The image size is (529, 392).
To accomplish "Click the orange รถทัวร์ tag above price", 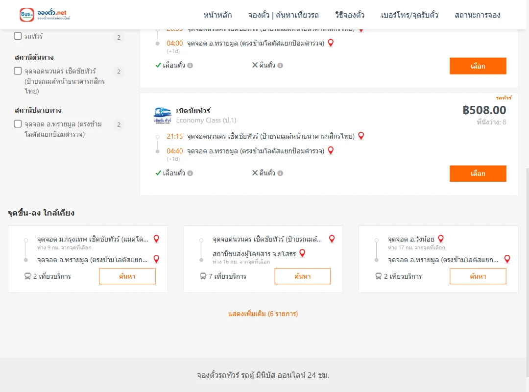I will (504, 98).
